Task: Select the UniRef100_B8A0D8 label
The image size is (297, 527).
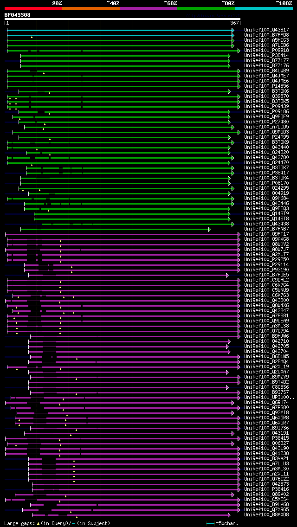Action: [266, 515]
